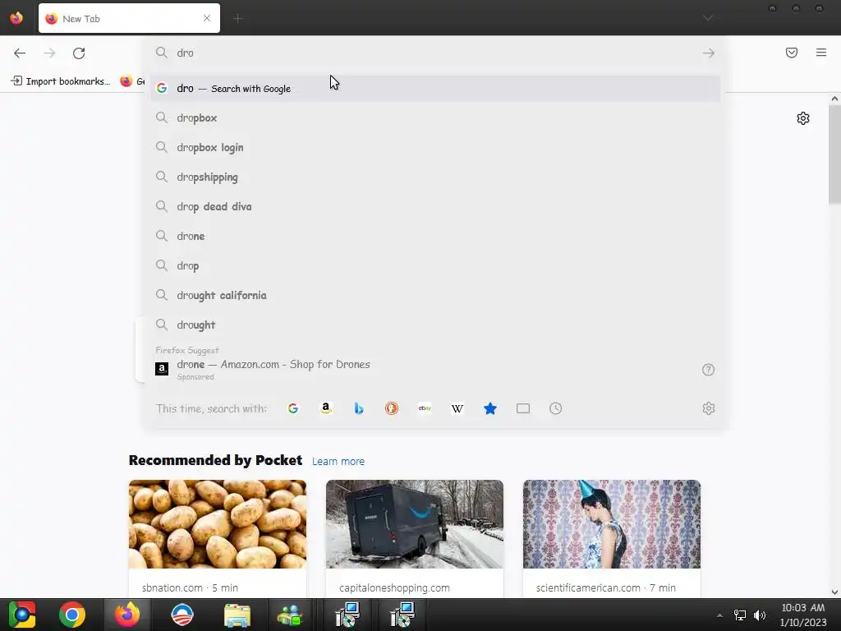Open search settings gear in dropdown
This screenshot has width=841, height=631.
pyautogui.click(x=708, y=408)
